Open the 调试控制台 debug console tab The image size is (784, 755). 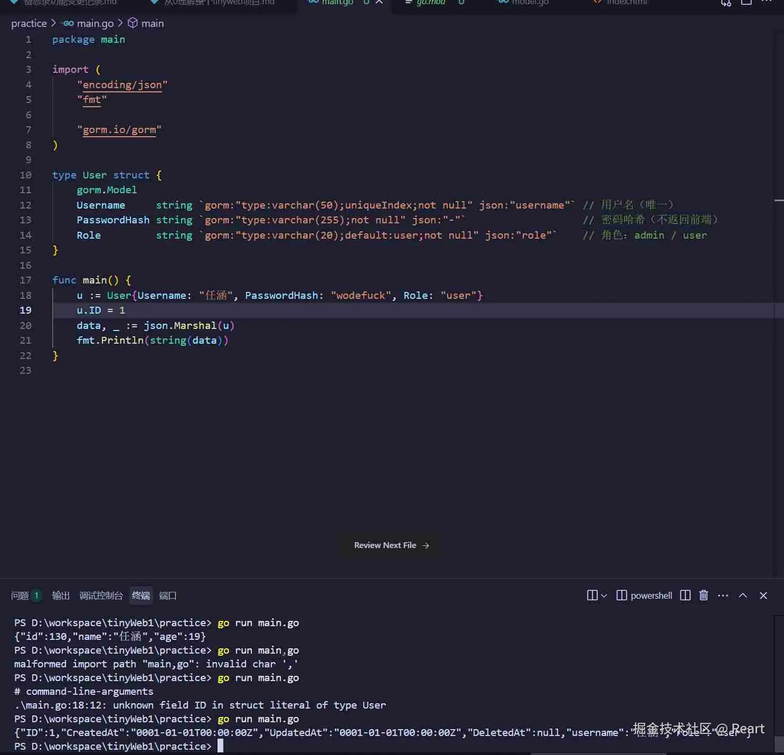point(101,596)
